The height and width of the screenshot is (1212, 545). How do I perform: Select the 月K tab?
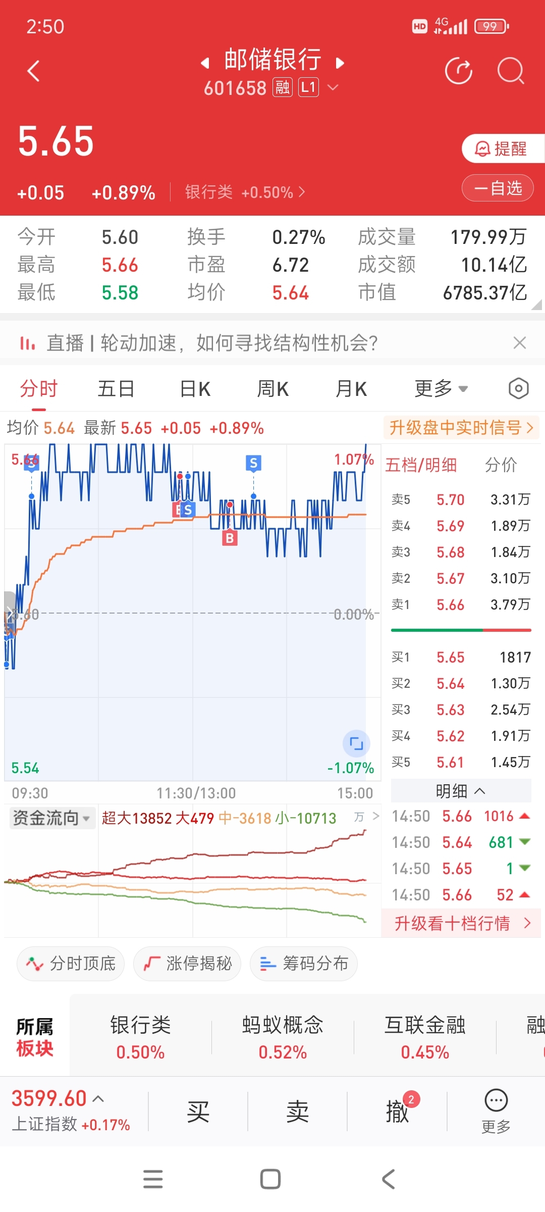[351, 389]
